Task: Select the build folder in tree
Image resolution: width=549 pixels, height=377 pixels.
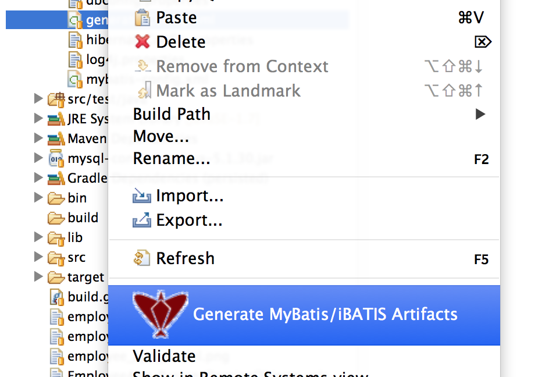Action: [83, 218]
